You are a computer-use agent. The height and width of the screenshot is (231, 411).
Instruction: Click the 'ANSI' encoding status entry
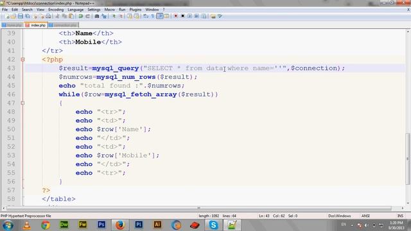click(x=365, y=216)
